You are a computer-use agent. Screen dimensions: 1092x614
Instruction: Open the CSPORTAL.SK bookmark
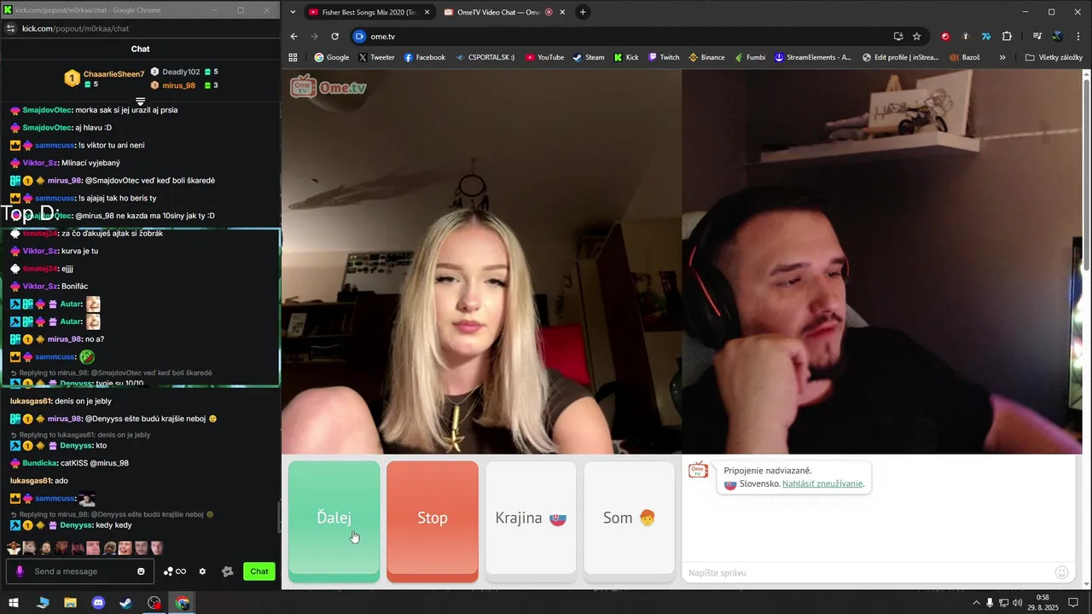coord(484,57)
